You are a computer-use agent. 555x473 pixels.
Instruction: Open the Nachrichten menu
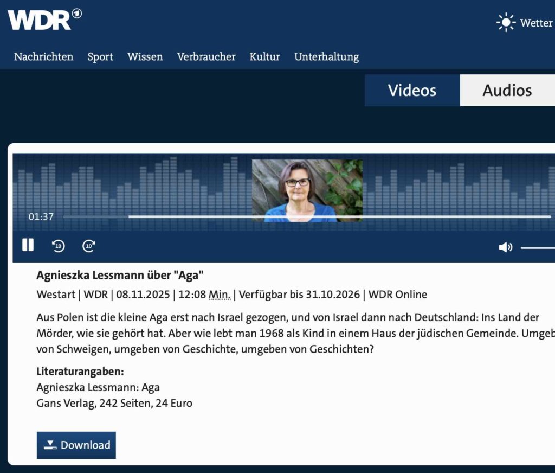44,57
